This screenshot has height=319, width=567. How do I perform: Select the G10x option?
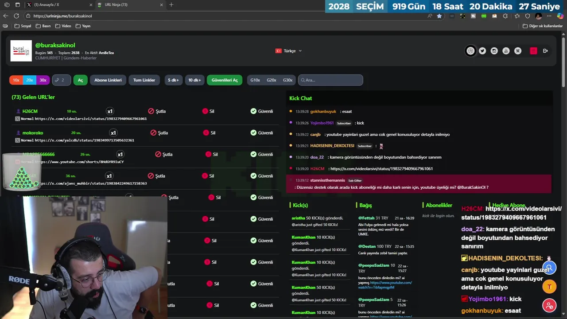coord(255,80)
